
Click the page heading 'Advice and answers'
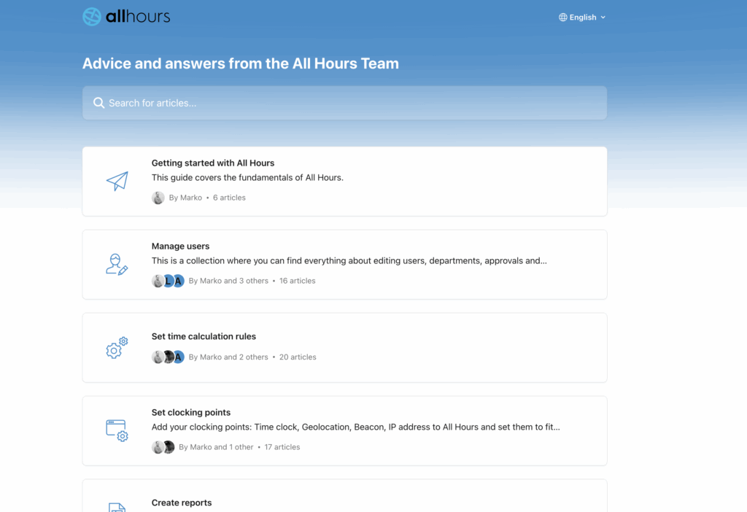click(241, 63)
